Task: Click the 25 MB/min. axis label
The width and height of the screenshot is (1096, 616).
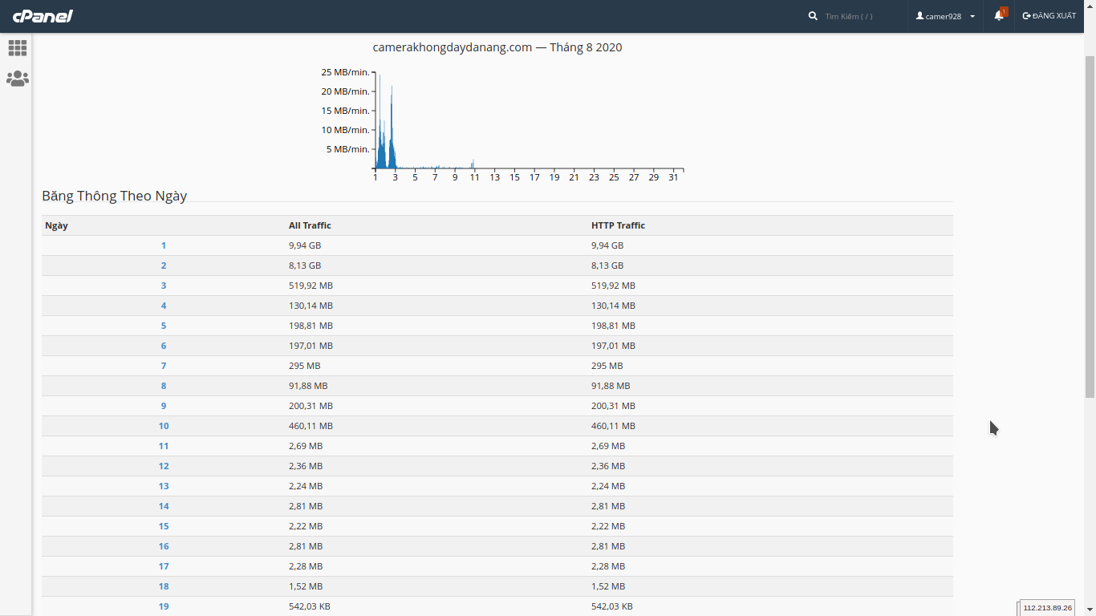Action: tap(345, 72)
